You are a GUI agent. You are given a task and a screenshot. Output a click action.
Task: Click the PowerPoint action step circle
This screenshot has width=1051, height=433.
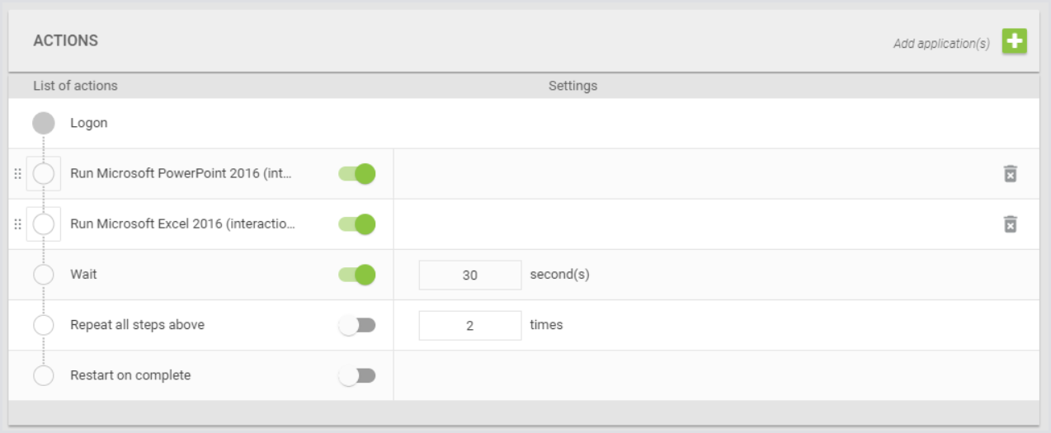point(44,174)
